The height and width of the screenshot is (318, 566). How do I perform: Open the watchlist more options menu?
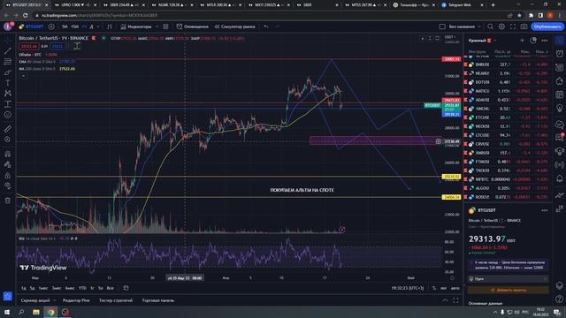pos(545,41)
